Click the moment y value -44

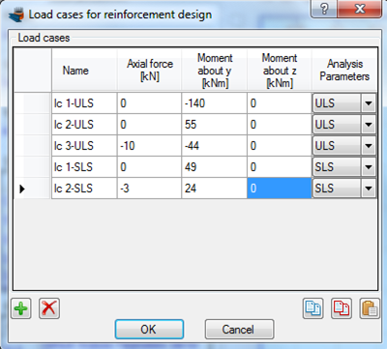coord(215,146)
